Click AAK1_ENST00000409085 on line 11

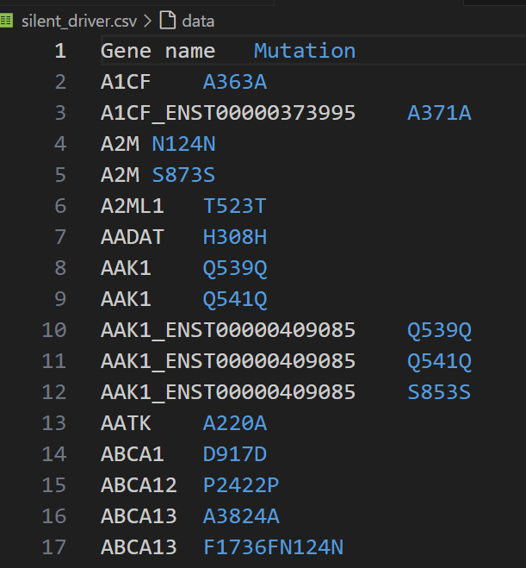(x=228, y=361)
